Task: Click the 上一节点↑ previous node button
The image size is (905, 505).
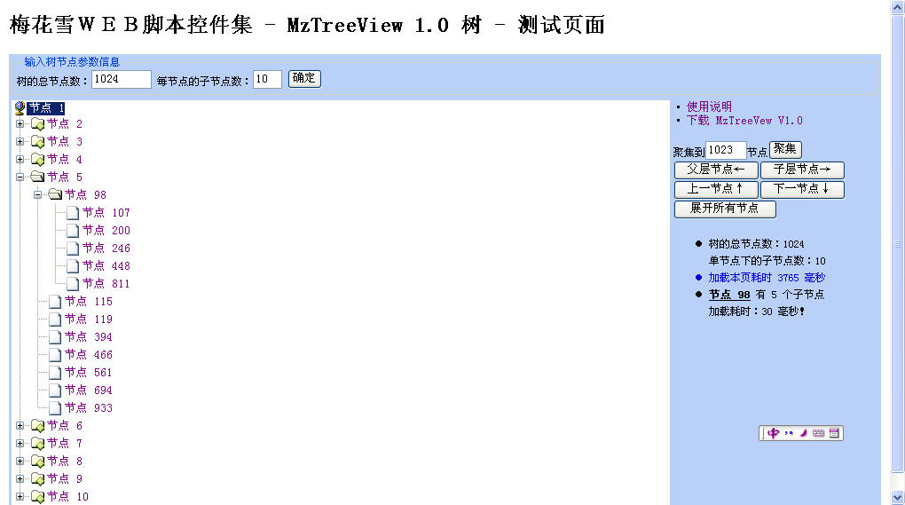Action: pyautogui.click(x=716, y=189)
